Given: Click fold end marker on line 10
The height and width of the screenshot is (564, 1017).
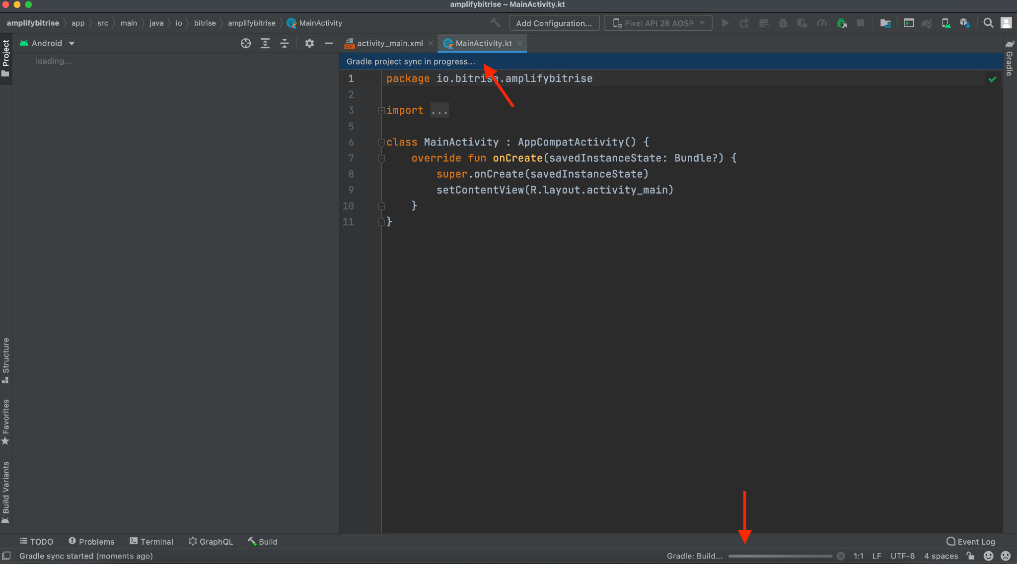Looking at the screenshot, I should (381, 206).
